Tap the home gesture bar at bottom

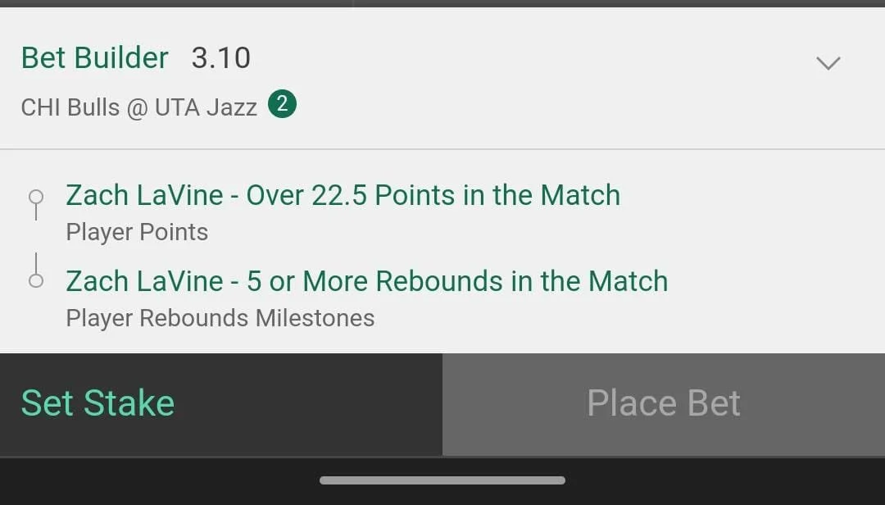click(x=442, y=480)
